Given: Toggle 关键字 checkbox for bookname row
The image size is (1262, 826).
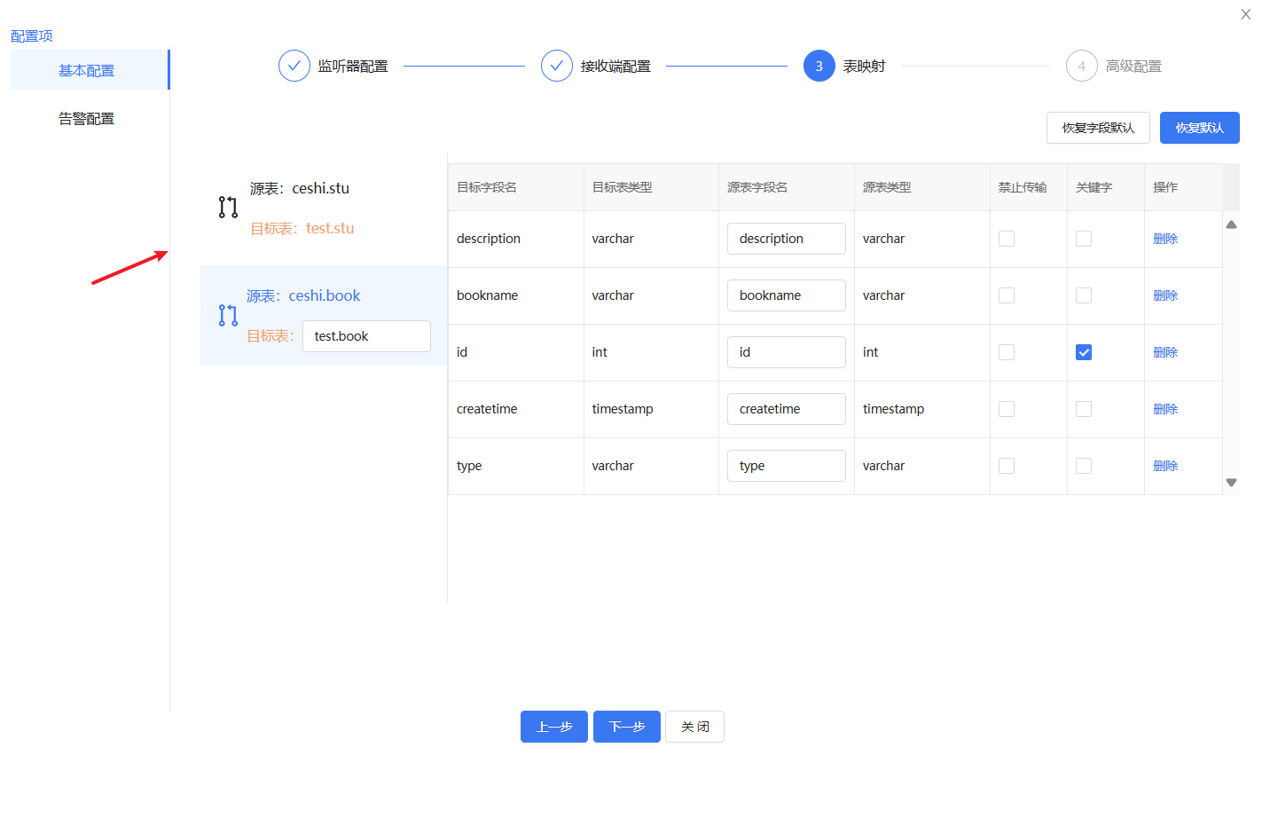Looking at the screenshot, I should (1084, 295).
